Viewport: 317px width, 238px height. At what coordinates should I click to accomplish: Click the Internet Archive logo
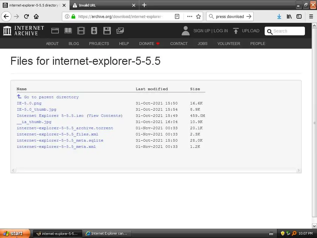24,31
